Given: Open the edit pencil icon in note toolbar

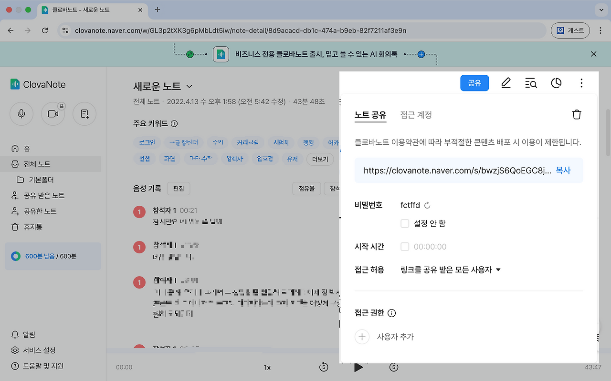Looking at the screenshot, I should (x=506, y=83).
